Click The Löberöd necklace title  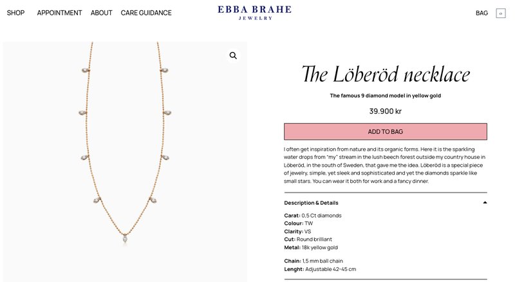[x=385, y=75]
